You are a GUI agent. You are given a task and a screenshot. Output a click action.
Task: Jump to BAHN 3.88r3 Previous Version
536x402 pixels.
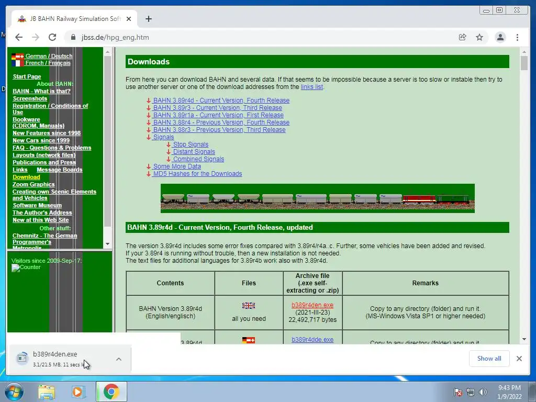tap(219, 130)
